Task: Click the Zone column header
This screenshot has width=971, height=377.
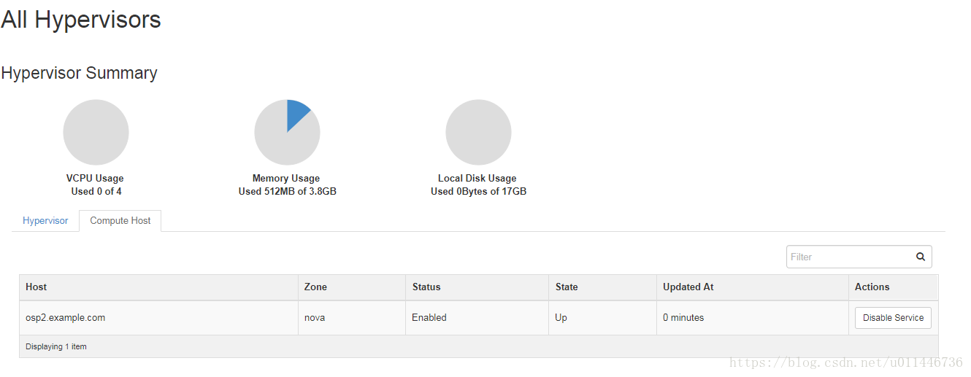Action: coord(352,287)
